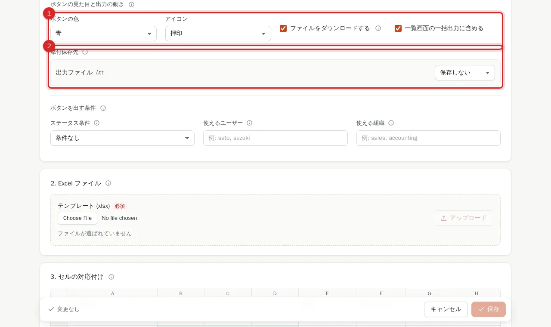Click the 保存 button
Viewport: 551px width, 327px height.
coord(489,309)
